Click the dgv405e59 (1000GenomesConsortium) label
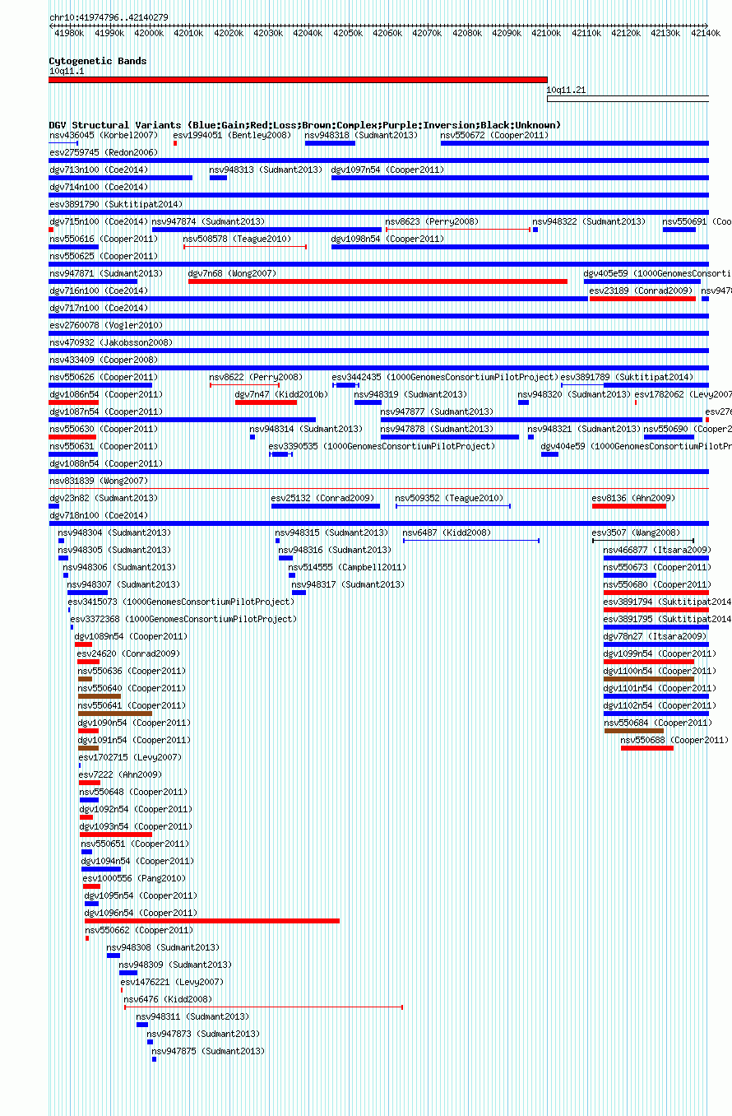 tap(657, 273)
